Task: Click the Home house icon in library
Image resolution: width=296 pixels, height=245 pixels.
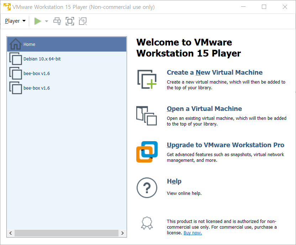Action: [x=16, y=44]
